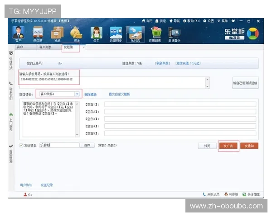
Task: Click the 乐掌柜 colorful logo
Action: tap(253, 33)
